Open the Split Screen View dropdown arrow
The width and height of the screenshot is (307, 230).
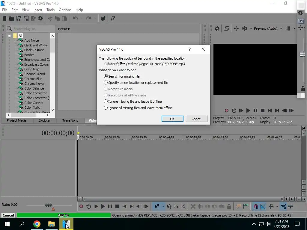click(x=251, y=28)
